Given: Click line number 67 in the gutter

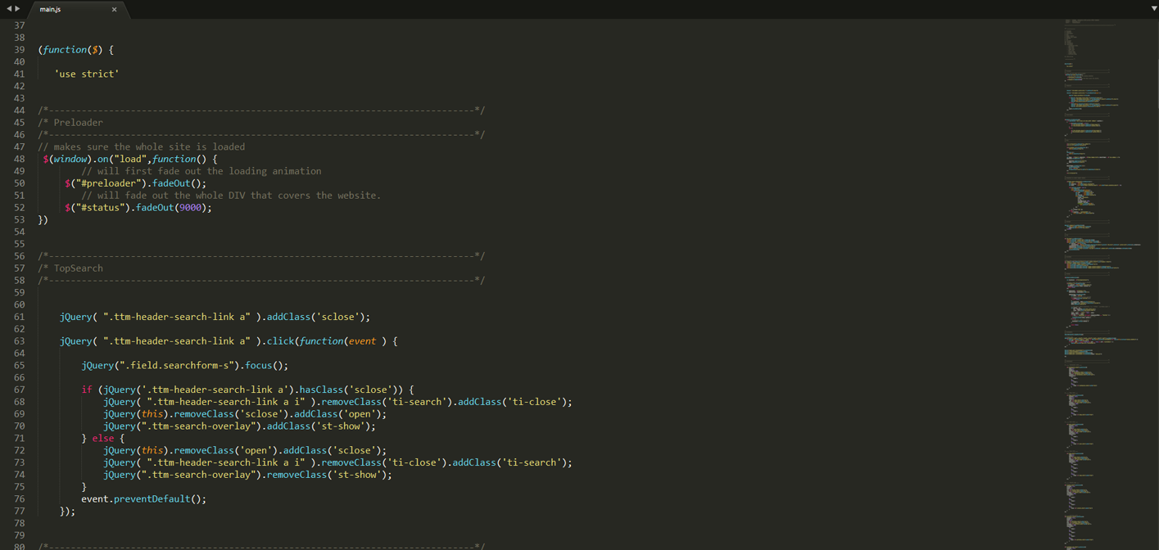Looking at the screenshot, I should point(19,390).
